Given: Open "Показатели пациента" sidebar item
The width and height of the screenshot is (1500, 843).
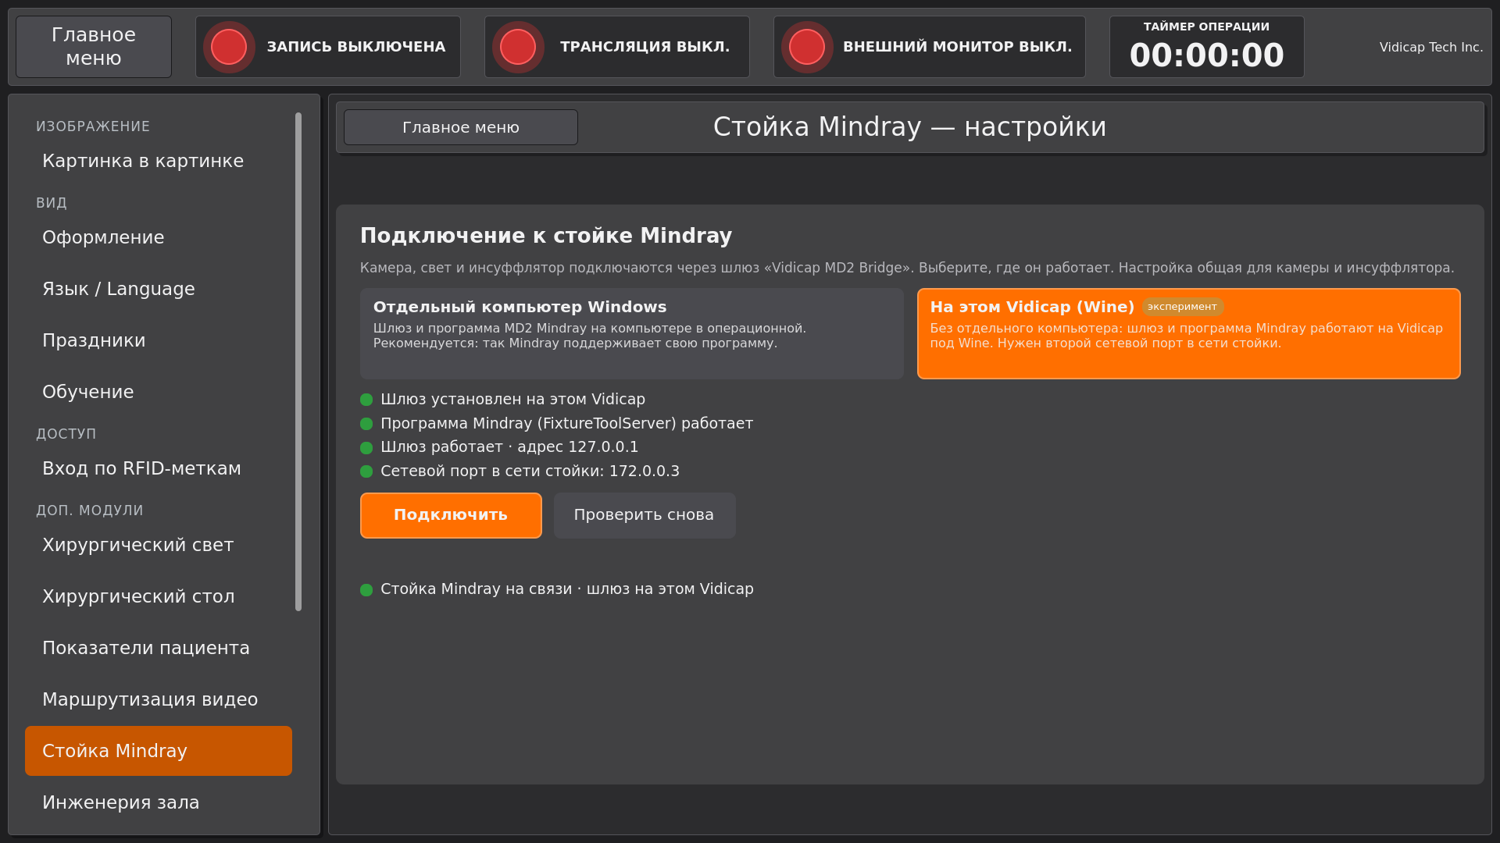Looking at the screenshot, I should (x=159, y=648).
